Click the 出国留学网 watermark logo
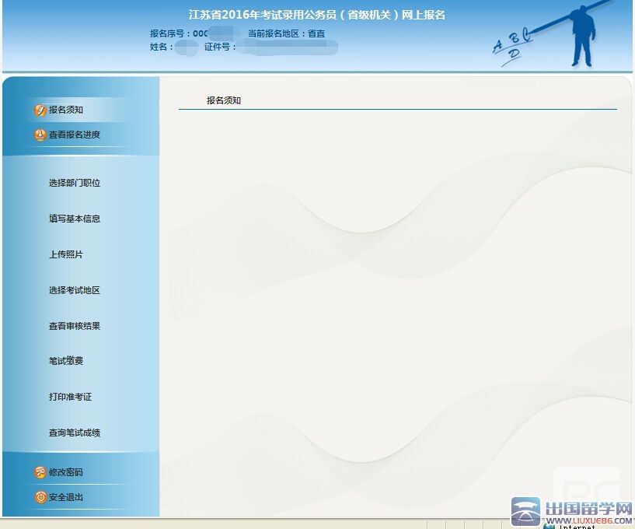Viewport: 635px width, 529px height. pyautogui.click(x=572, y=511)
